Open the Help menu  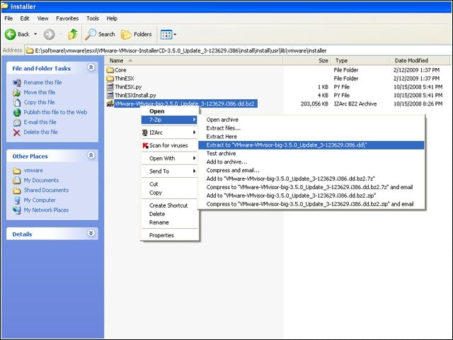(112, 18)
